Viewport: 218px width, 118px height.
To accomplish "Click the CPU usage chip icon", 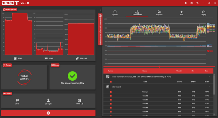I will point(15,58).
